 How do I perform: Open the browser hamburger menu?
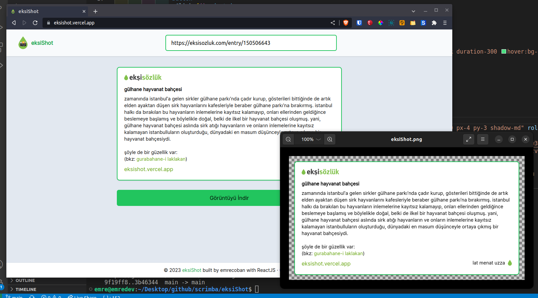[x=445, y=23]
